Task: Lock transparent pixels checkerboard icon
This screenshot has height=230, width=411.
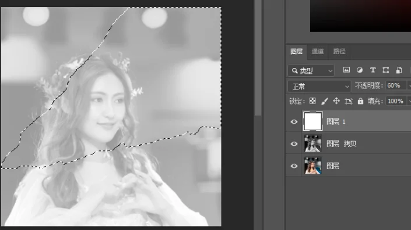Action: pos(312,101)
